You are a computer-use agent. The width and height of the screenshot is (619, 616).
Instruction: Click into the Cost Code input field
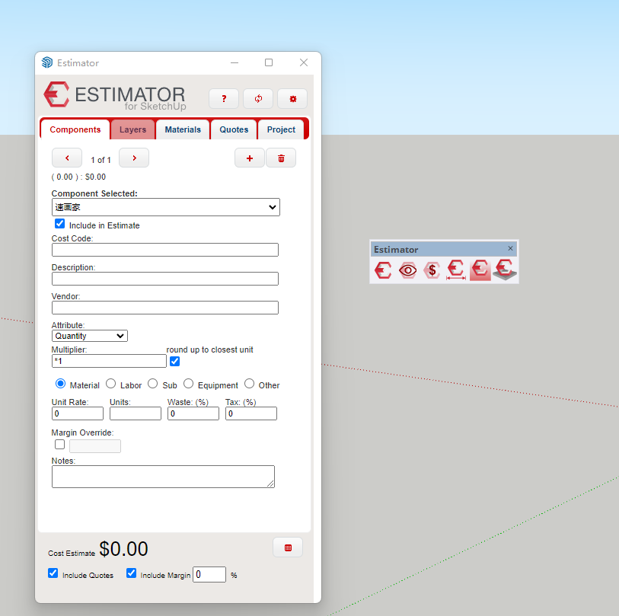pyautogui.click(x=165, y=250)
